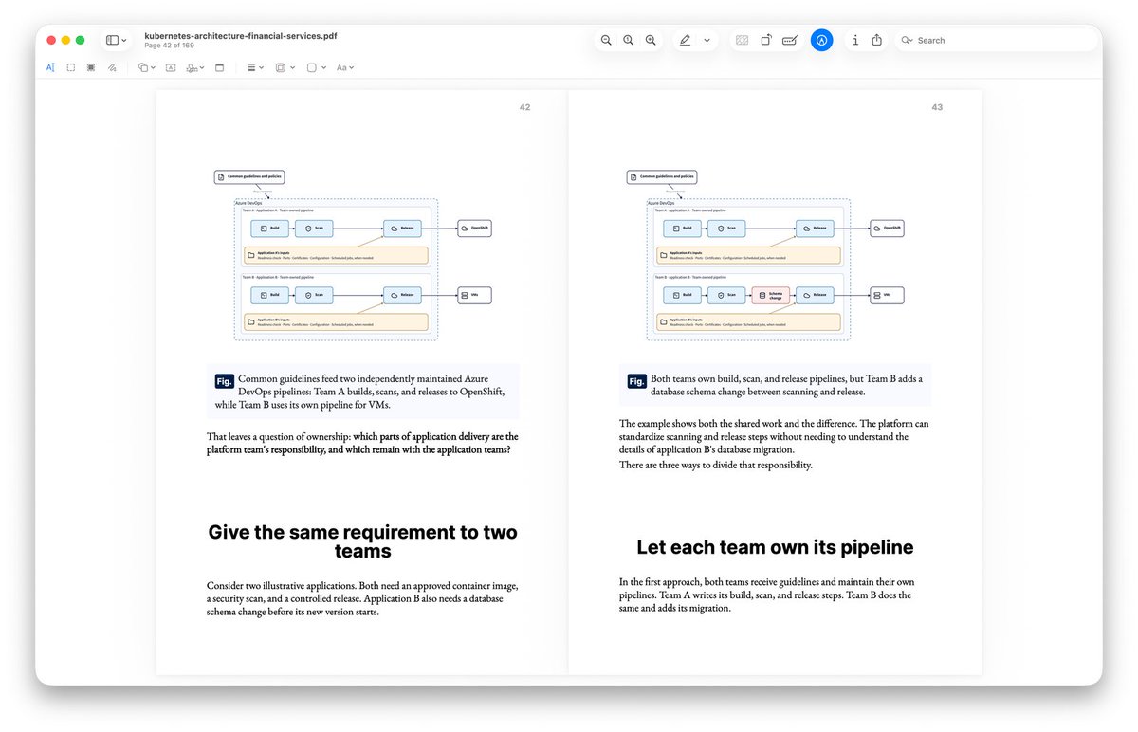Pick the Sketch drawing tool
Screen dimensions: 1138x732
coord(112,67)
